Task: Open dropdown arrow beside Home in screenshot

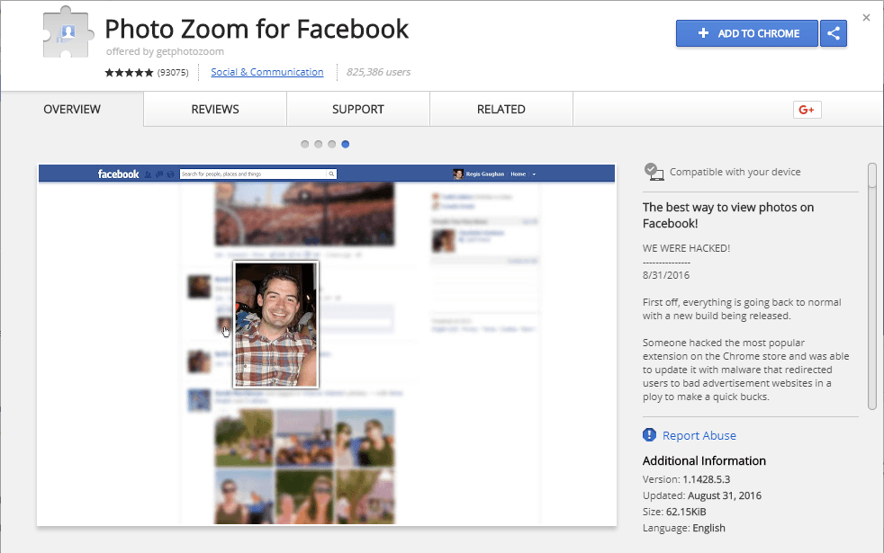Action: tap(534, 174)
